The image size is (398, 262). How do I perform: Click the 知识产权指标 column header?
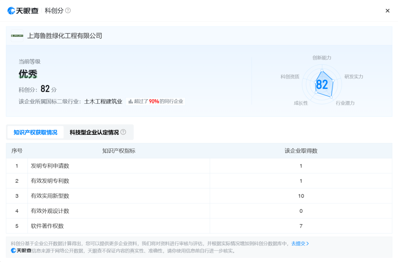[119, 151]
